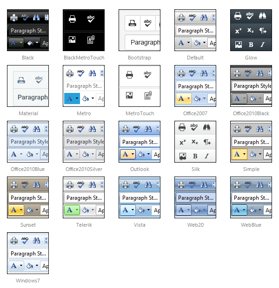Screen dimensions: 279x288
Task: Click image manager icon in MetroTouch thumbnail
Action: coord(129,95)
